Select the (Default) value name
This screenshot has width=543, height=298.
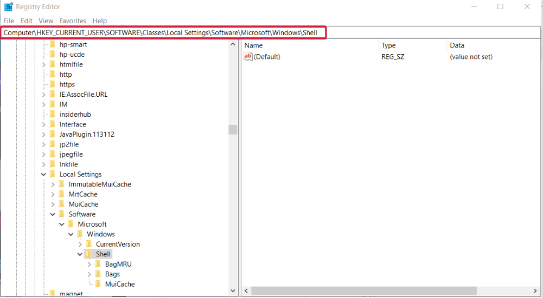coord(267,57)
